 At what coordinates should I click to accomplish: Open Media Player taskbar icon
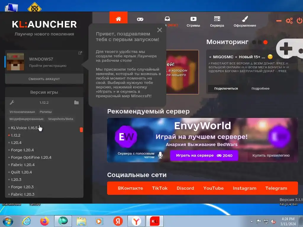(100, 221)
